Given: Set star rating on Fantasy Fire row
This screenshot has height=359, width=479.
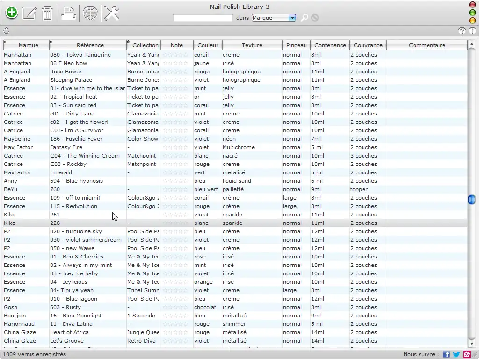Looking at the screenshot, I should click(x=175, y=147).
